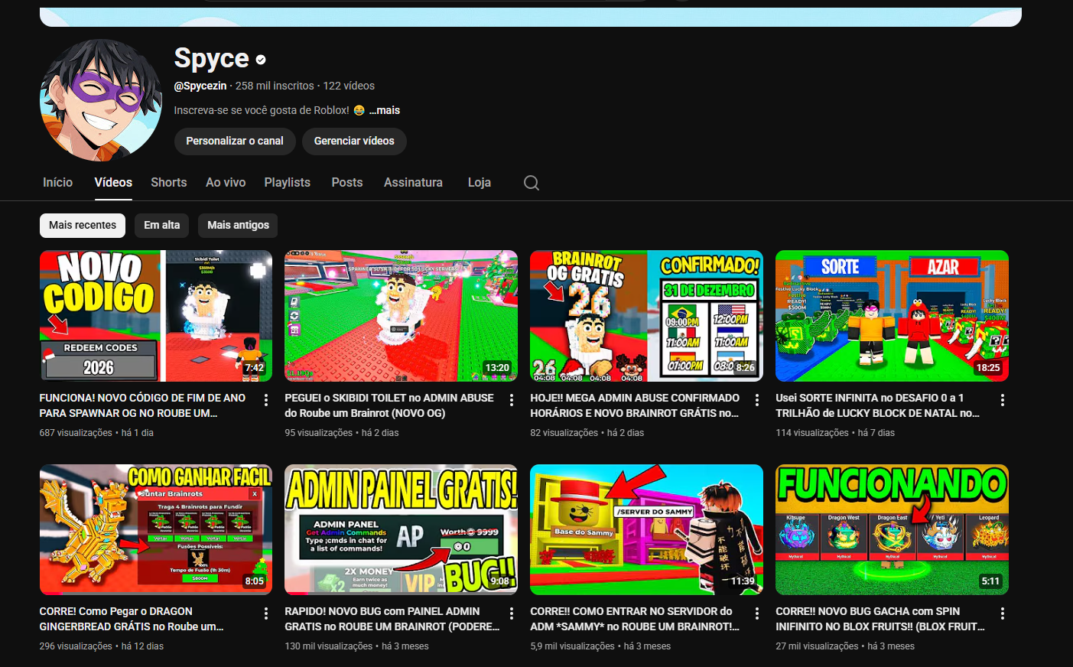The image size is (1073, 667).
Task: Open three-dot menu for PAINEL ADMIN video
Action: pyautogui.click(x=512, y=613)
